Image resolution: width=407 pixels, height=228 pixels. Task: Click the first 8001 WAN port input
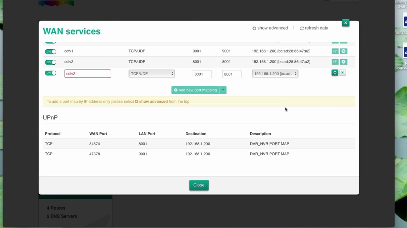202,74
